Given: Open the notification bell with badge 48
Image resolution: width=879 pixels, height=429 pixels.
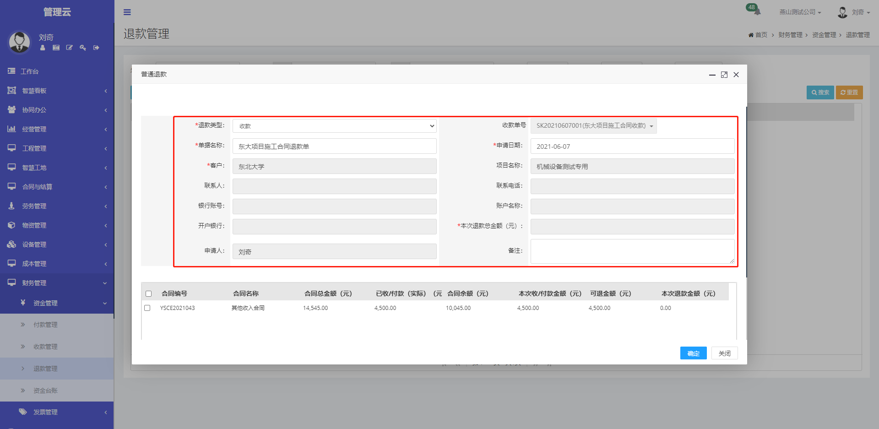Looking at the screenshot, I should [756, 11].
